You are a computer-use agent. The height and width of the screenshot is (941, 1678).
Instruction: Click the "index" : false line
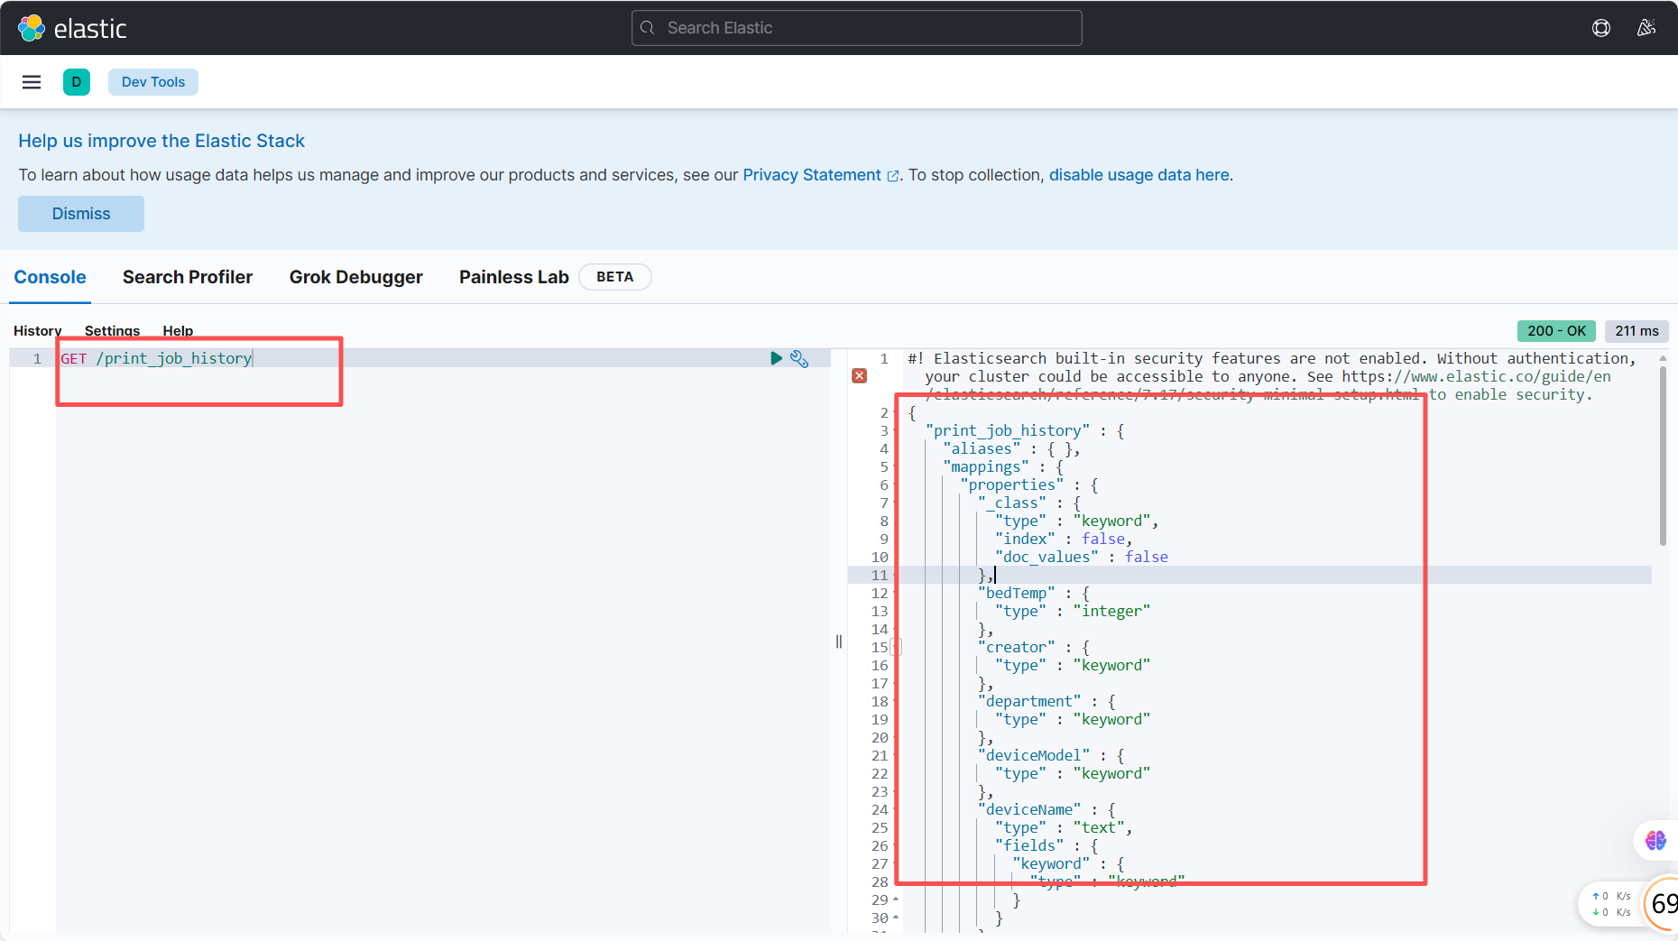click(x=1063, y=539)
